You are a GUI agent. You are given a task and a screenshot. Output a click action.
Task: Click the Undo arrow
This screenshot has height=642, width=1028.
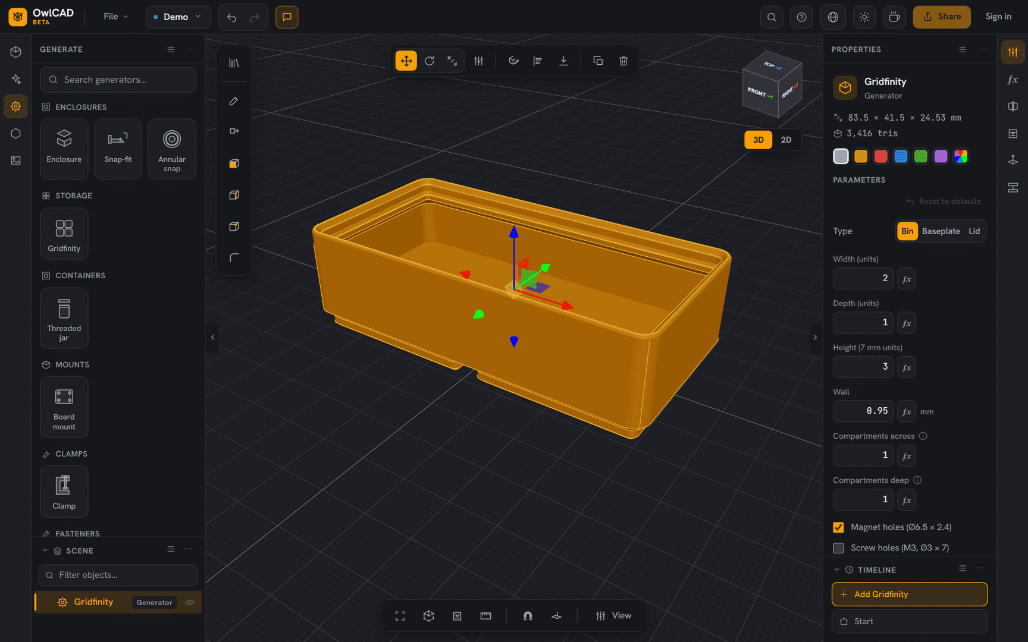[231, 17]
